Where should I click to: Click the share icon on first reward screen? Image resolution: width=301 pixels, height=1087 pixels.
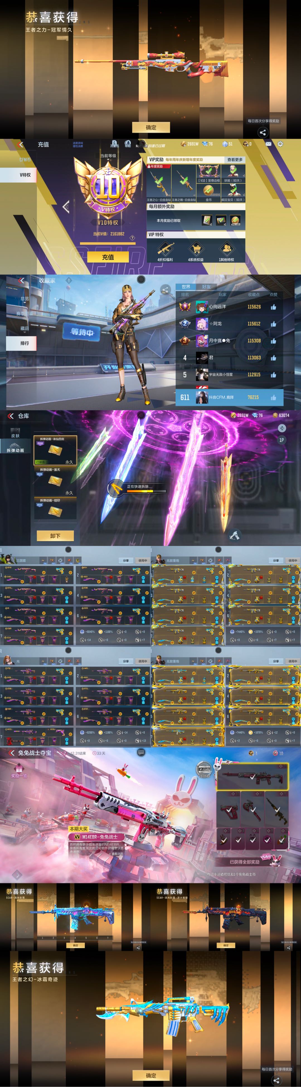[x=263, y=133]
